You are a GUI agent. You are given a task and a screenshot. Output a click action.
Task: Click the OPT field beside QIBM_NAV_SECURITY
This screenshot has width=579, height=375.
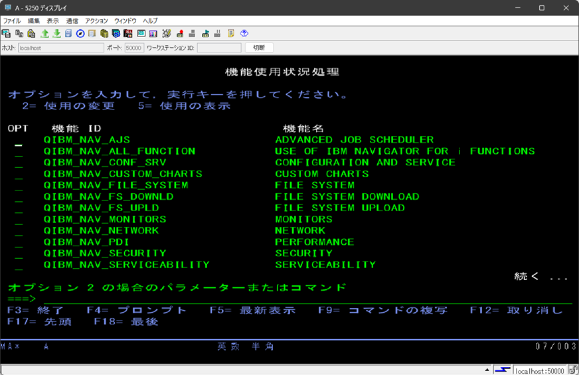click(x=19, y=254)
